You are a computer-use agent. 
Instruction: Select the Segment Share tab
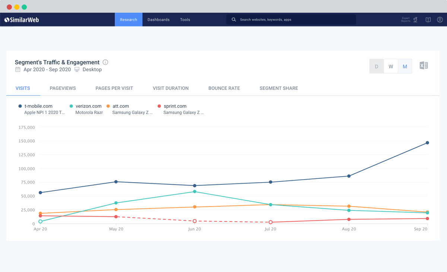[279, 88]
